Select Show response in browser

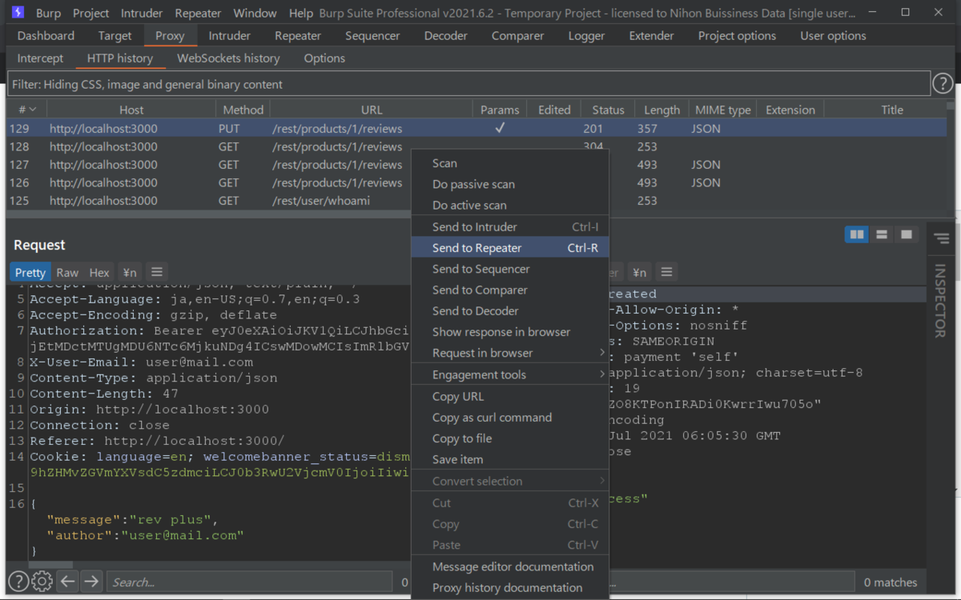[510, 331]
